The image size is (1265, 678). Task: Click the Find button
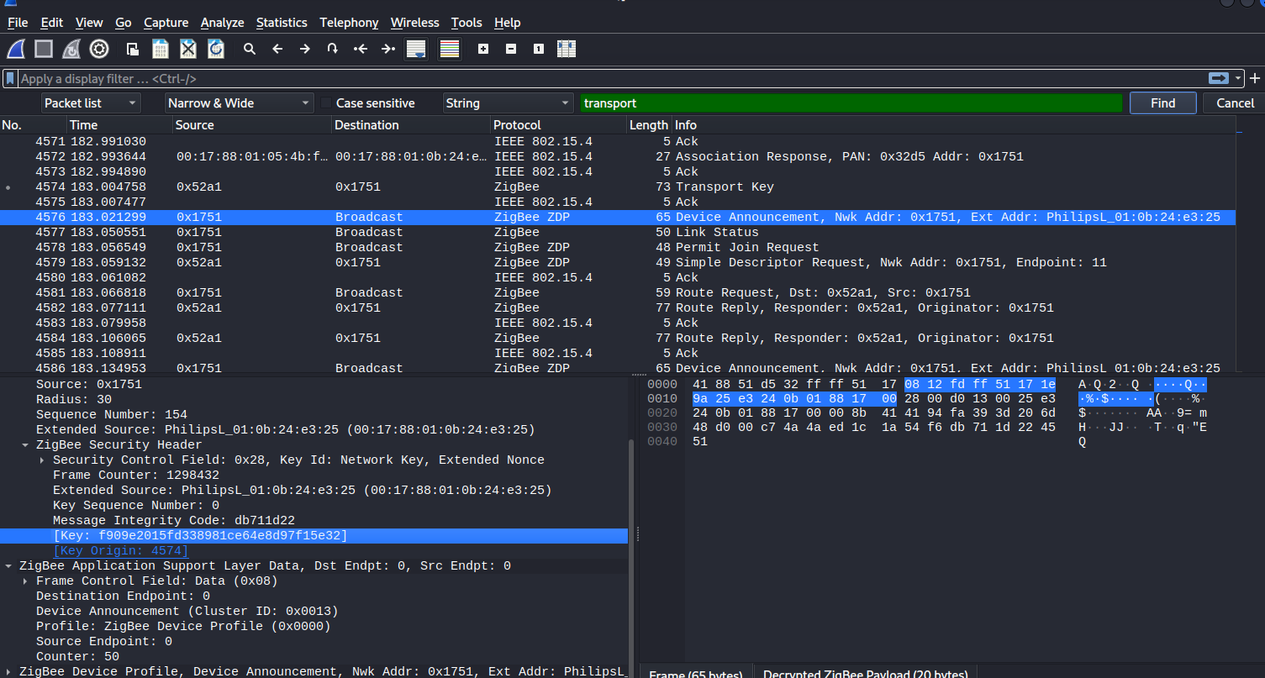coord(1163,103)
